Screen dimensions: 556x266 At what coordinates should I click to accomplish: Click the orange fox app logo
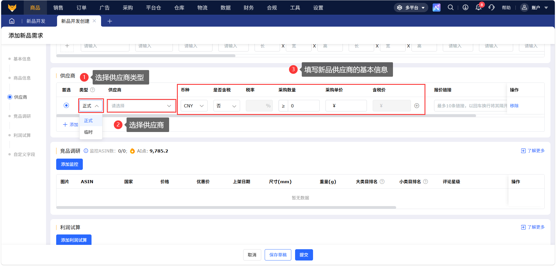[x=12, y=8]
